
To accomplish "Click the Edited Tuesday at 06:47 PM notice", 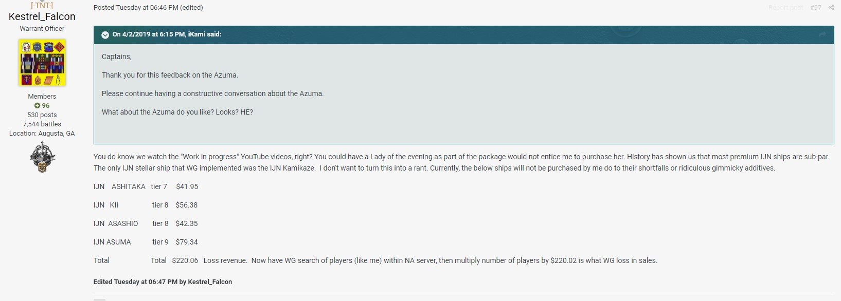I will [x=163, y=281].
